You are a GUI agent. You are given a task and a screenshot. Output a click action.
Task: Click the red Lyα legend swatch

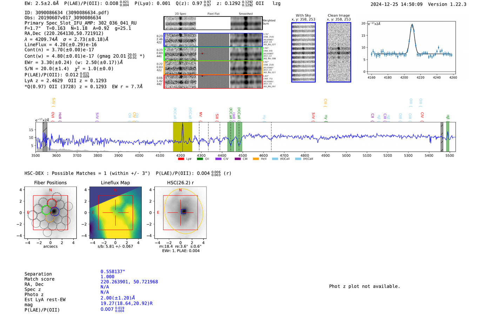pyautogui.click(x=181, y=159)
